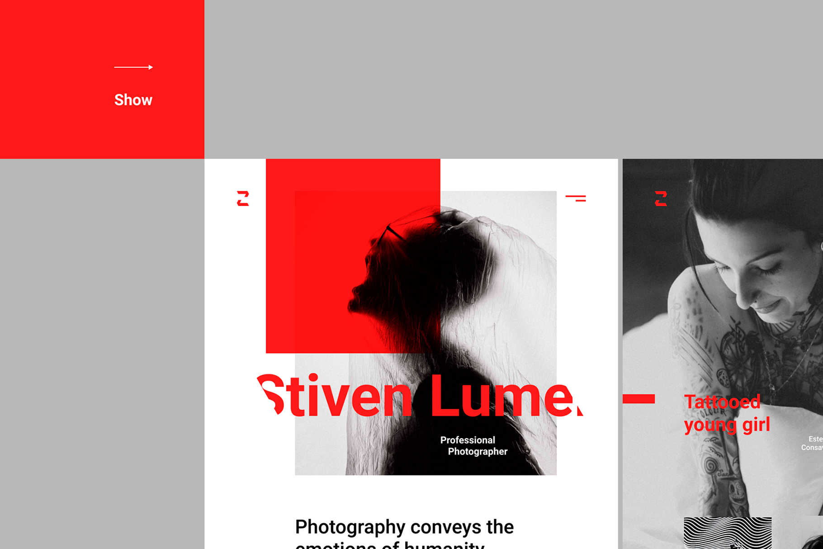This screenshot has width=823, height=549.
Task: Click the red Z logo on dark page
Action: click(661, 199)
